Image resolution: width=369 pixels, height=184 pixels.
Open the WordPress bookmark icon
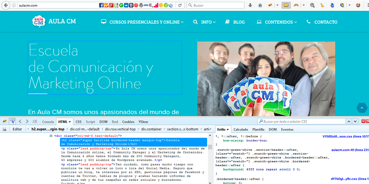click(x=141, y=5)
